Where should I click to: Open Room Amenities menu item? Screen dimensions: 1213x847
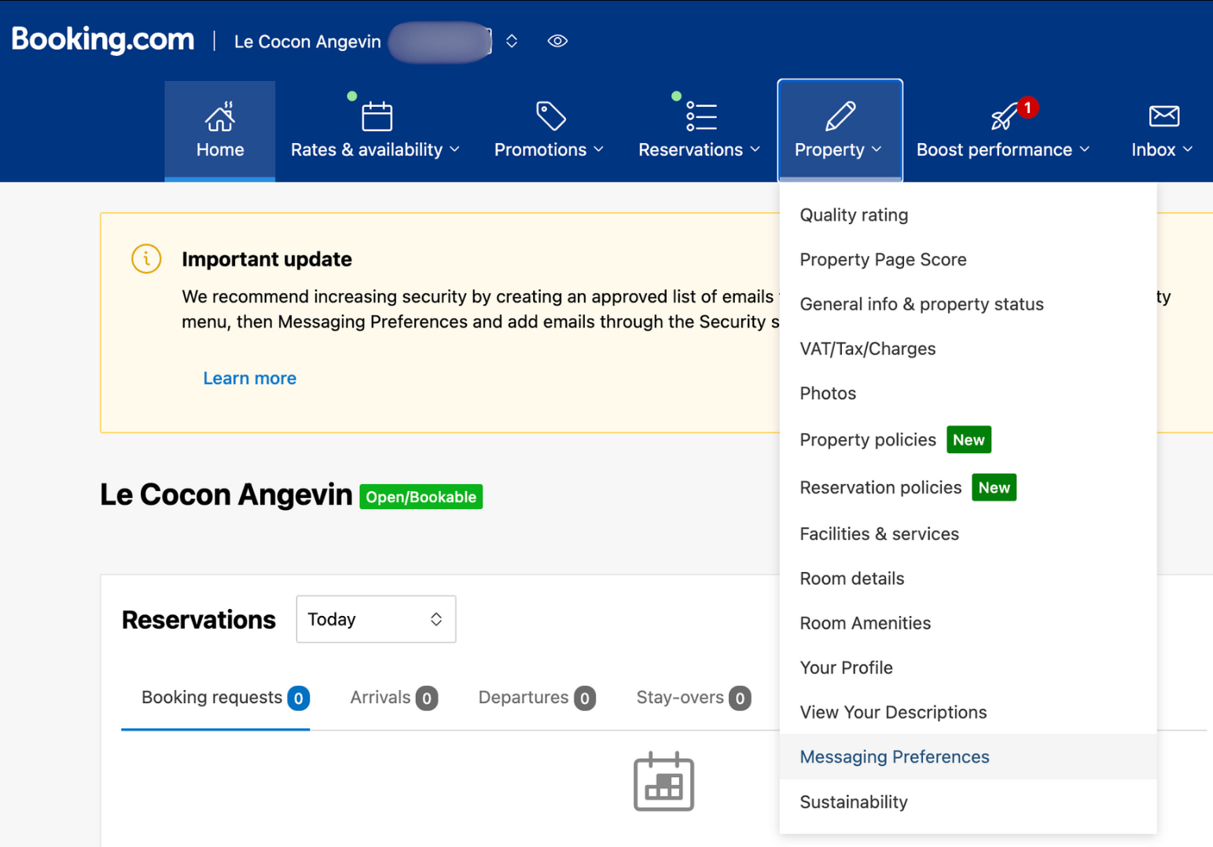tap(968, 623)
